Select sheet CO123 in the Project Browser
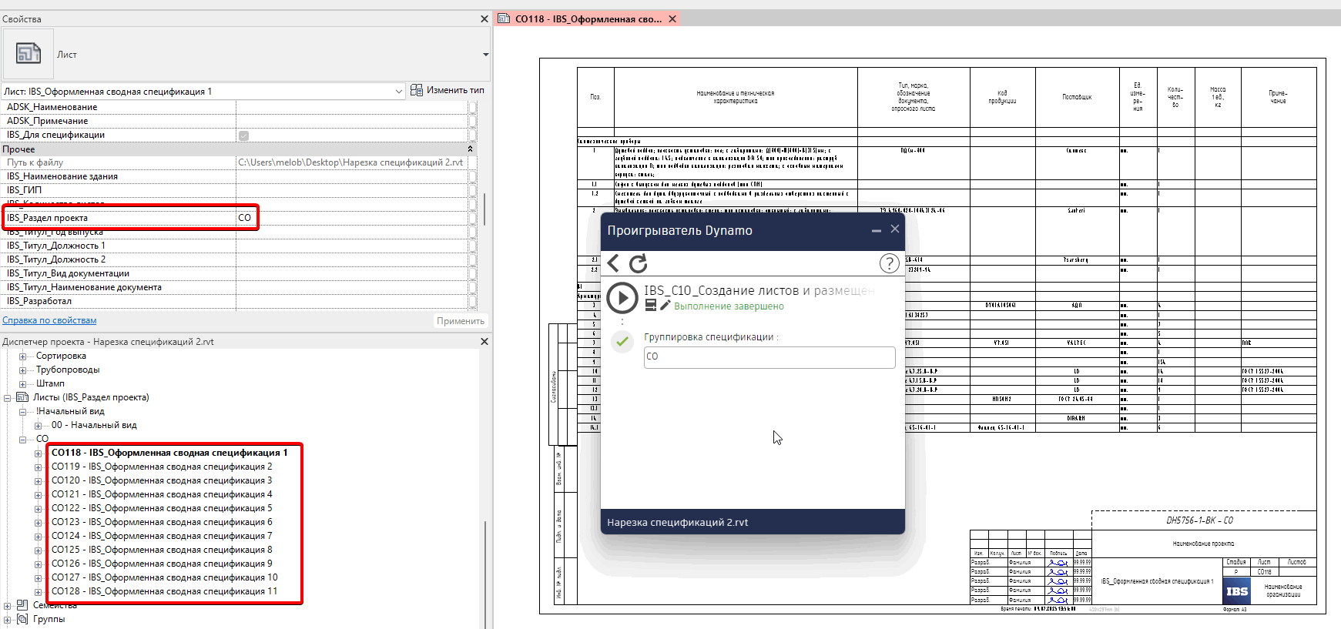Image resolution: width=1341 pixels, height=629 pixels. coord(162,522)
